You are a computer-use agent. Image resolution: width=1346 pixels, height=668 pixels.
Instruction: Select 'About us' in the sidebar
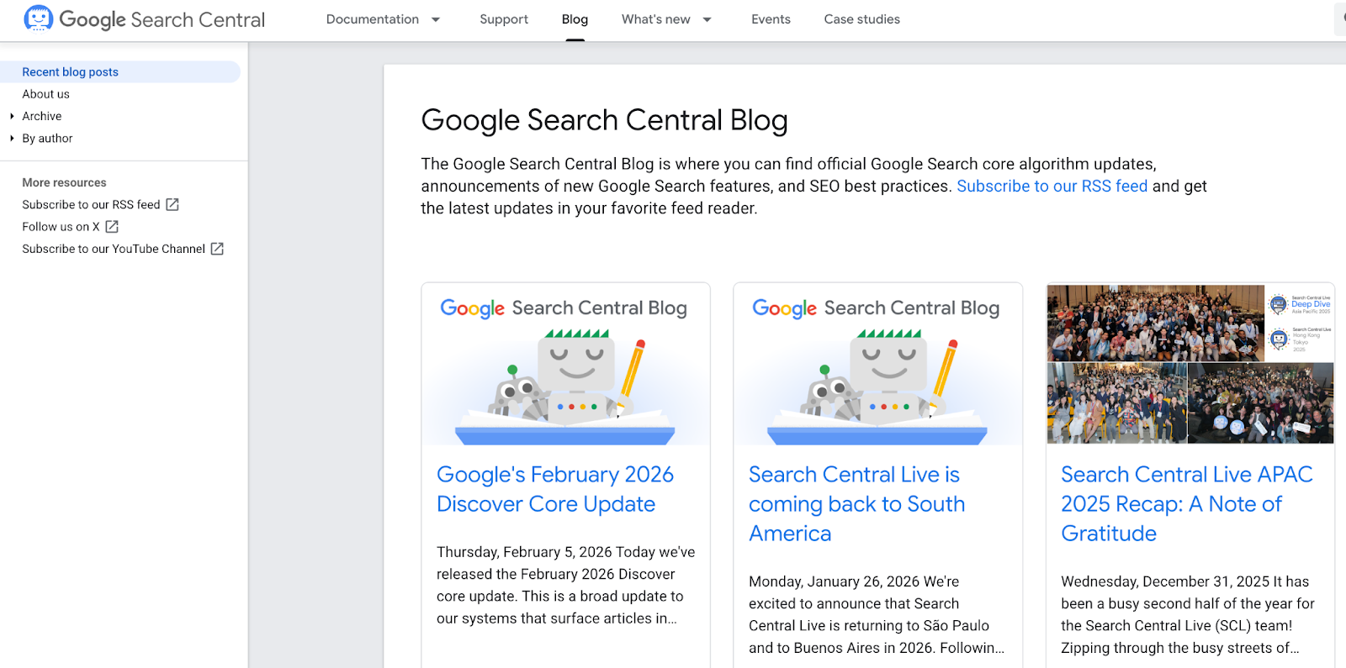tap(45, 93)
